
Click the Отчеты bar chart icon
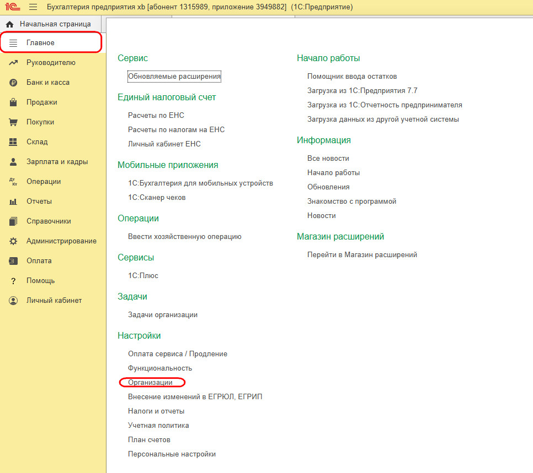[x=13, y=202]
